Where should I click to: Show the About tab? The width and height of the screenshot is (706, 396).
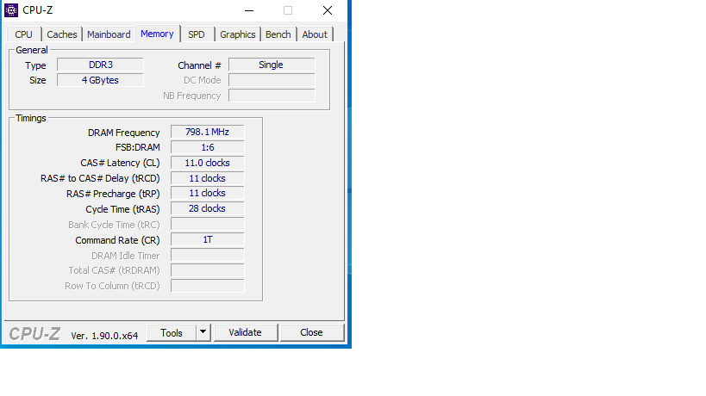coord(315,34)
